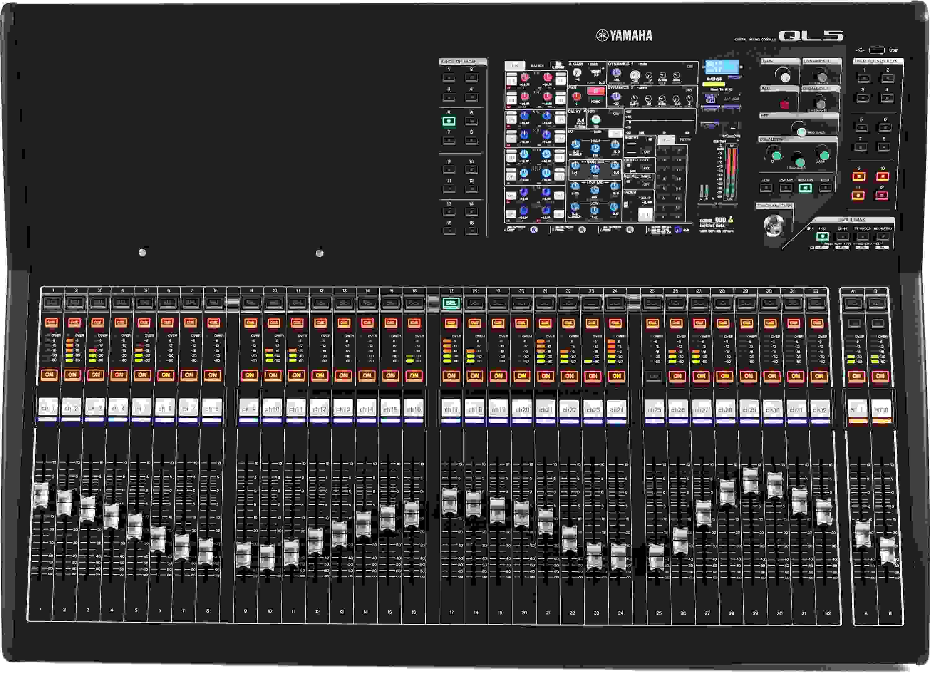Tap the HPF frequency knob on screen
The image size is (930, 673).
[x=597, y=120]
